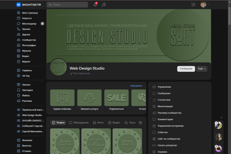The width and height of the screenshot is (231, 154).
Task: Collapse the stories side panel arrows
Action: tap(221, 117)
